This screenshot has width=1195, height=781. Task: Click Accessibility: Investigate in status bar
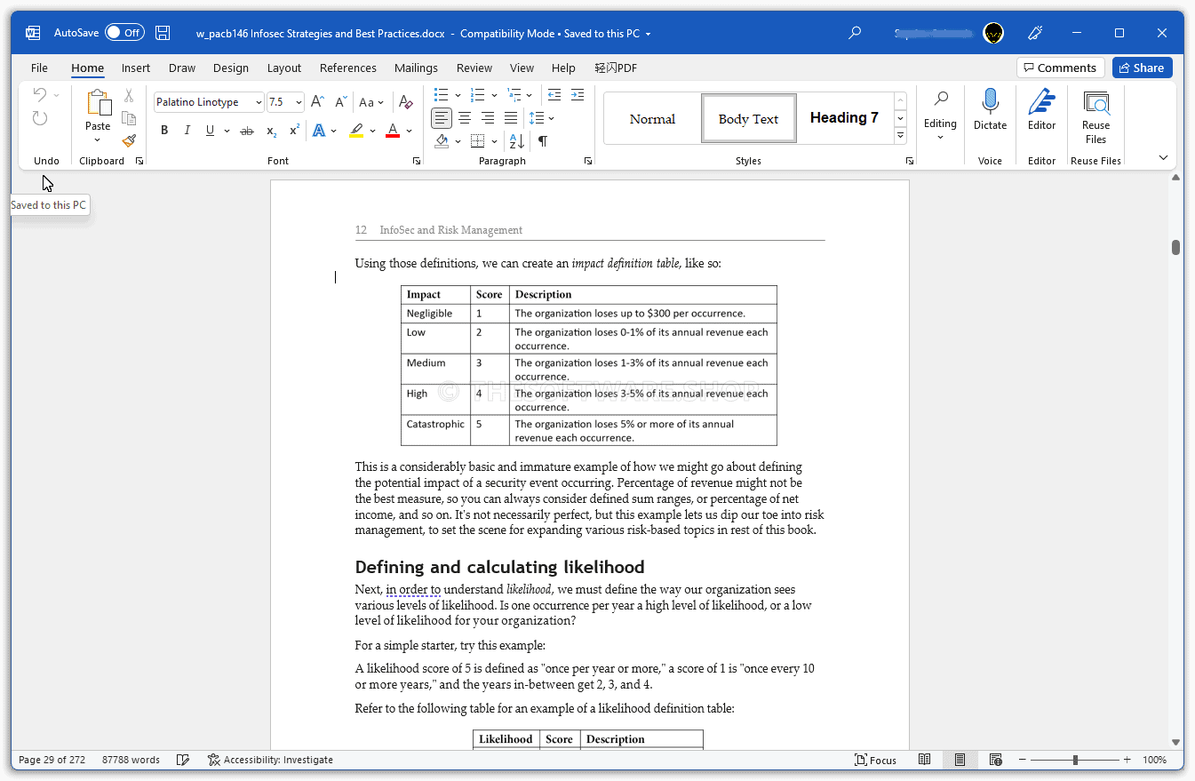tap(270, 760)
